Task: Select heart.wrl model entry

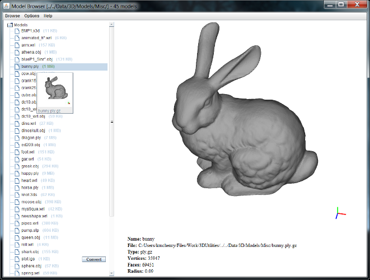Action: click(x=29, y=180)
